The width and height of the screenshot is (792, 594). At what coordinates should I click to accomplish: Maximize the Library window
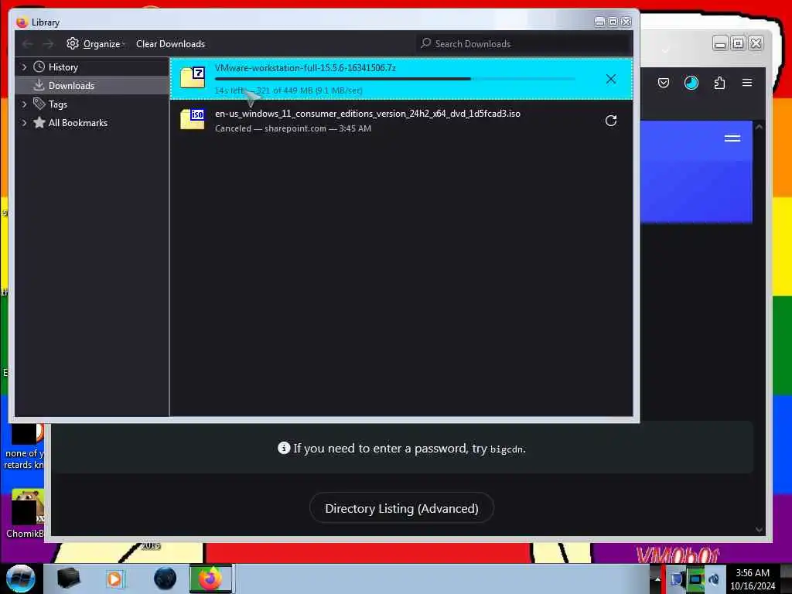[x=613, y=22]
